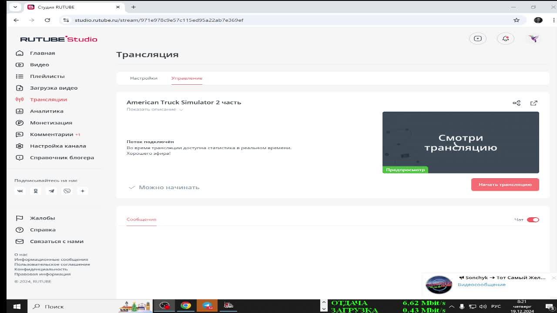
Task: Open Telegram from the taskbar
Action: coord(208,306)
